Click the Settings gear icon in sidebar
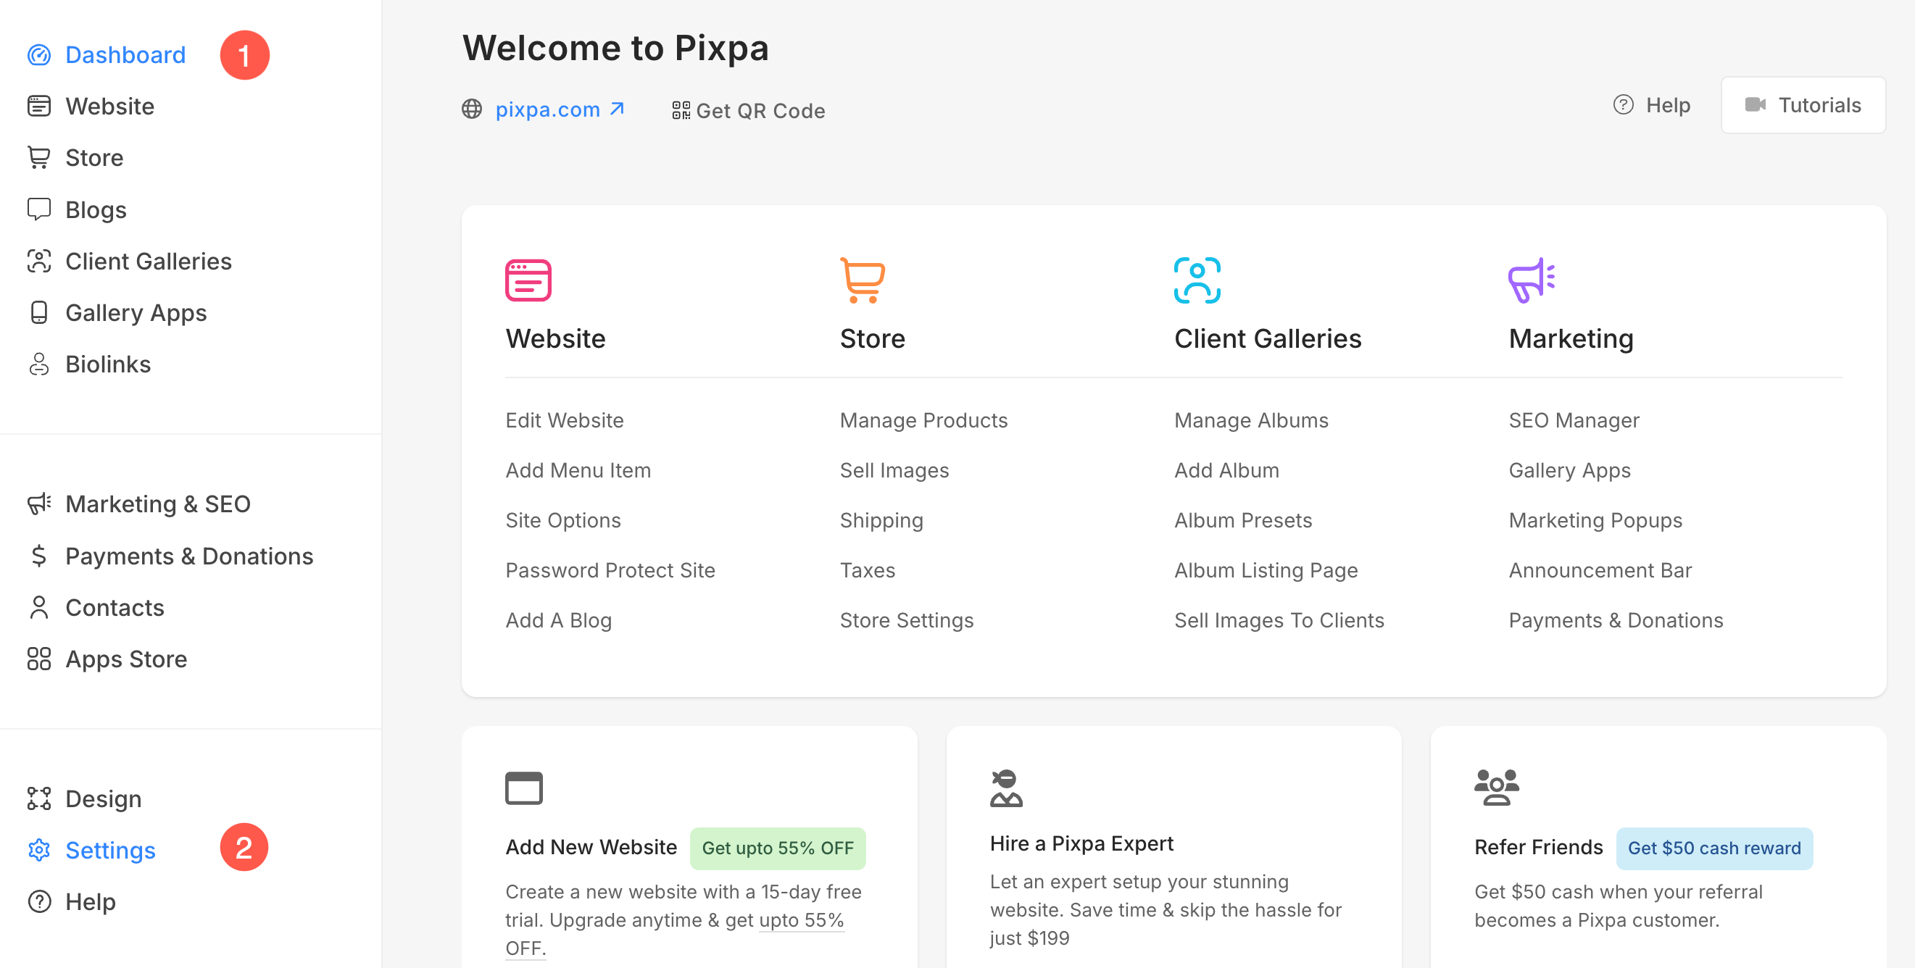The height and width of the screenshot is (968, 1915). (38, 849)
